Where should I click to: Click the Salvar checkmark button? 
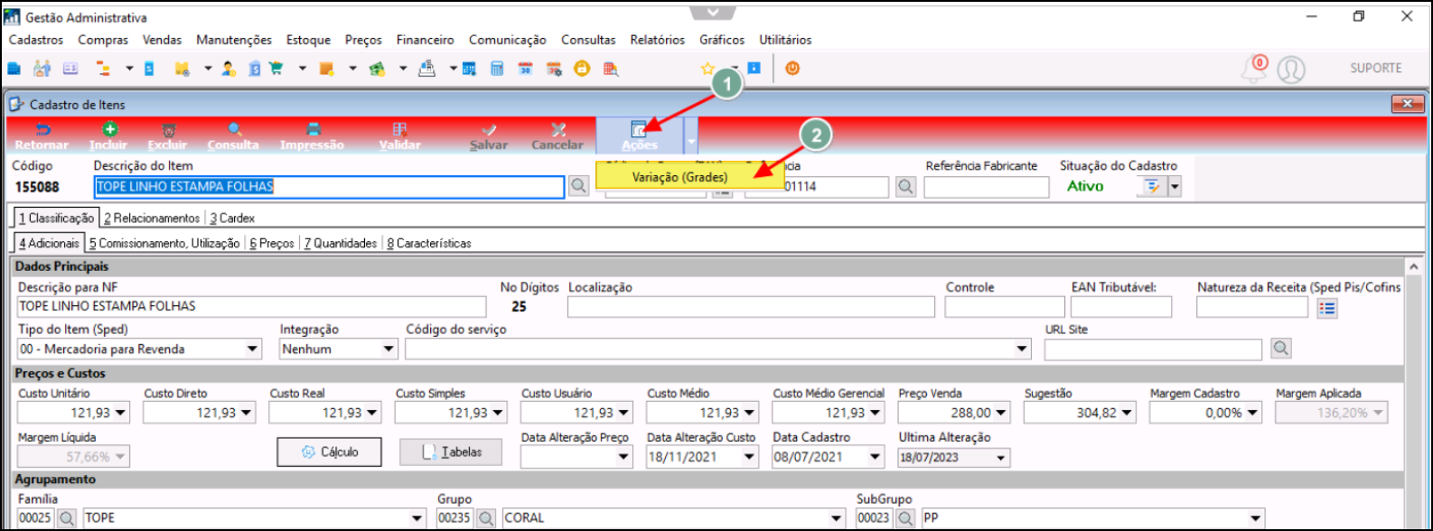pos(489,136)
